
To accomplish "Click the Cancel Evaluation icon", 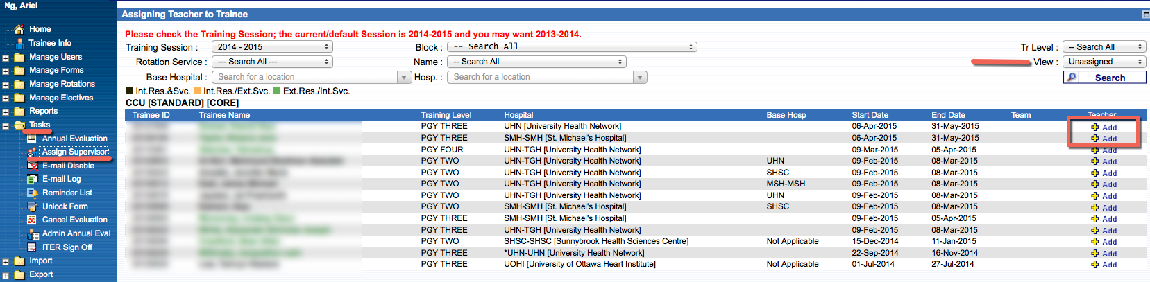I will [31, 220].
